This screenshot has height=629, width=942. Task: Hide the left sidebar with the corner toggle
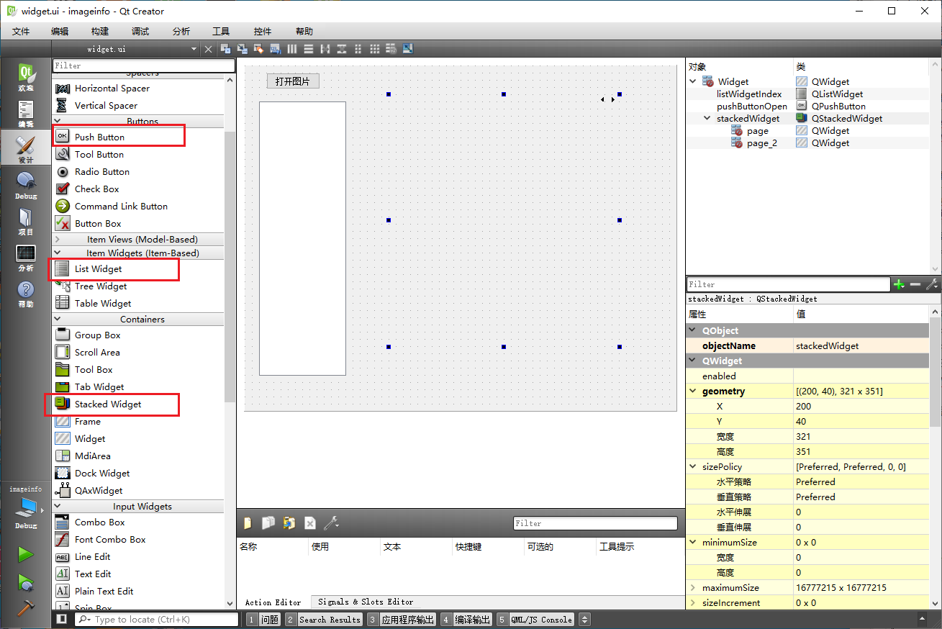(60, 619)
